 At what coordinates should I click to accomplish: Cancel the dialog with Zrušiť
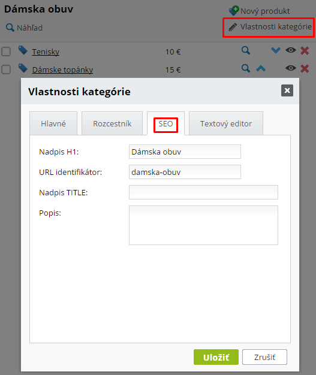264,357
